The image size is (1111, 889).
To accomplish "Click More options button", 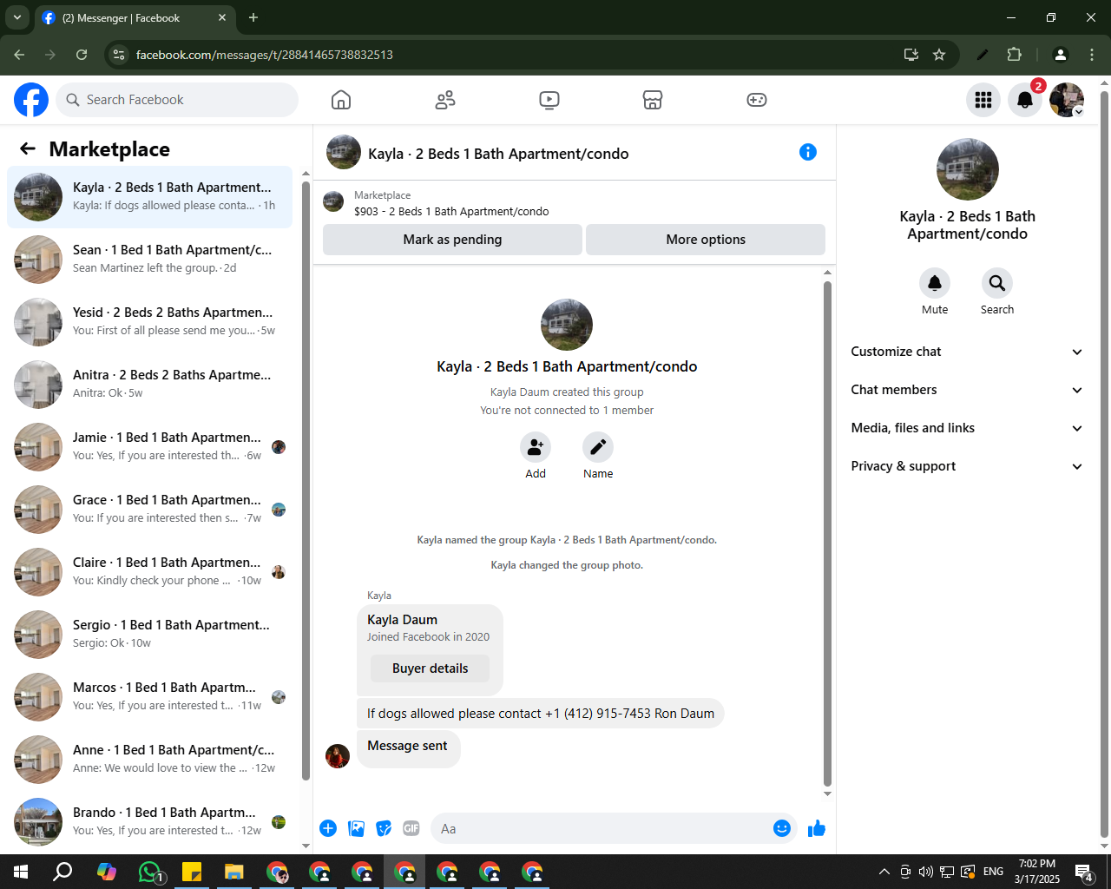I will tap(706, 240).
